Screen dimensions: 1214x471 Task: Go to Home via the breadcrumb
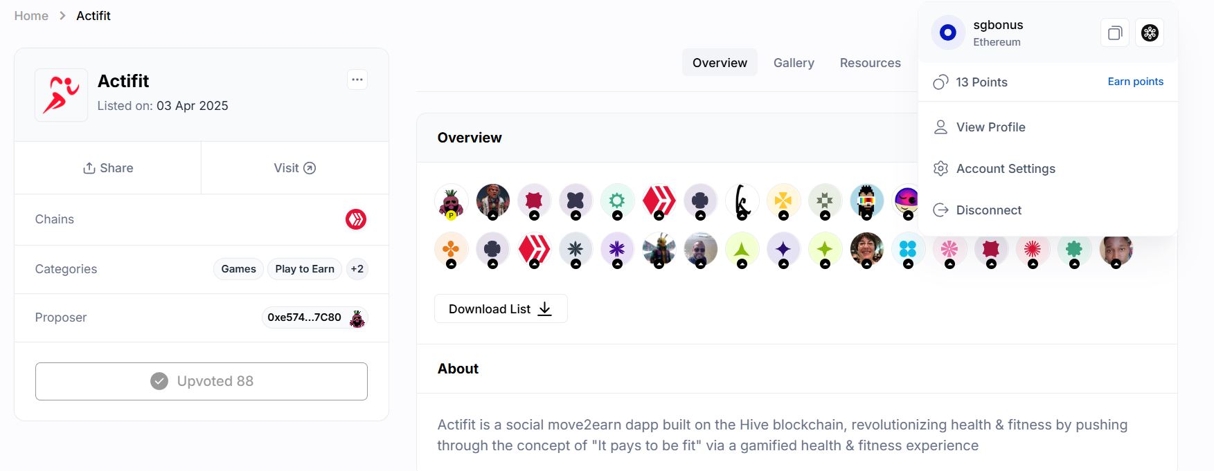point(31,16)
